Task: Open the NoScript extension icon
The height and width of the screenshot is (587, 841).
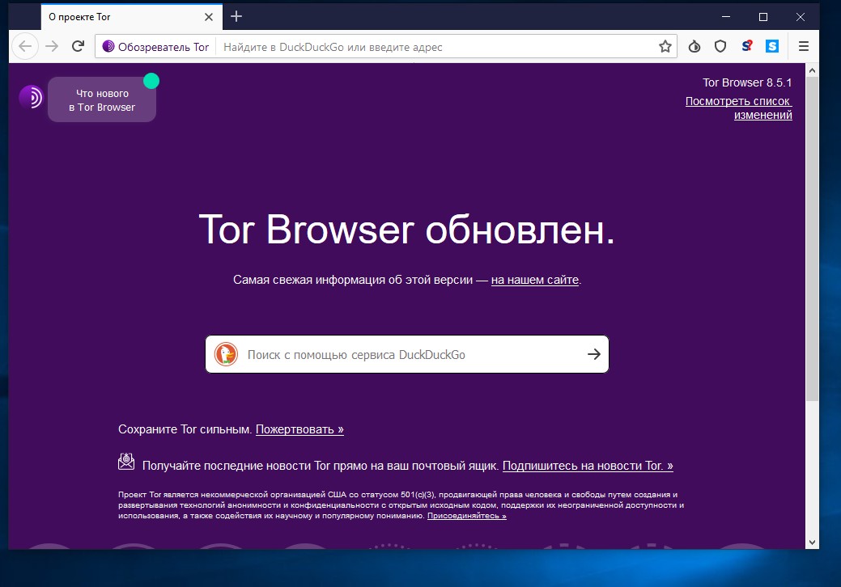Action: (746, 47)
